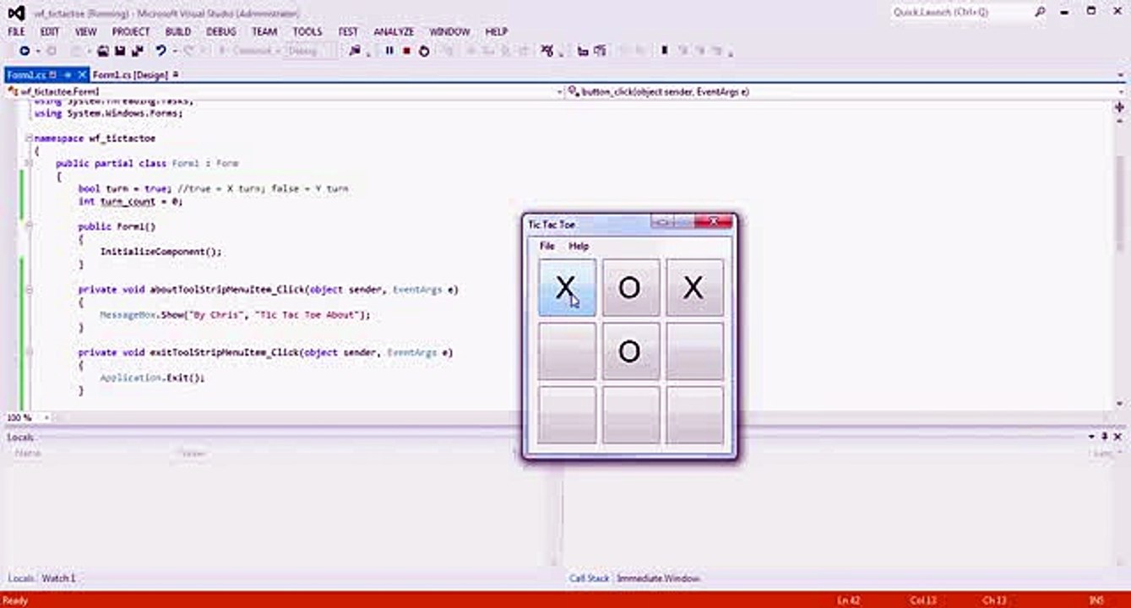Open the DEBUG menu

(x=221, y=31)
